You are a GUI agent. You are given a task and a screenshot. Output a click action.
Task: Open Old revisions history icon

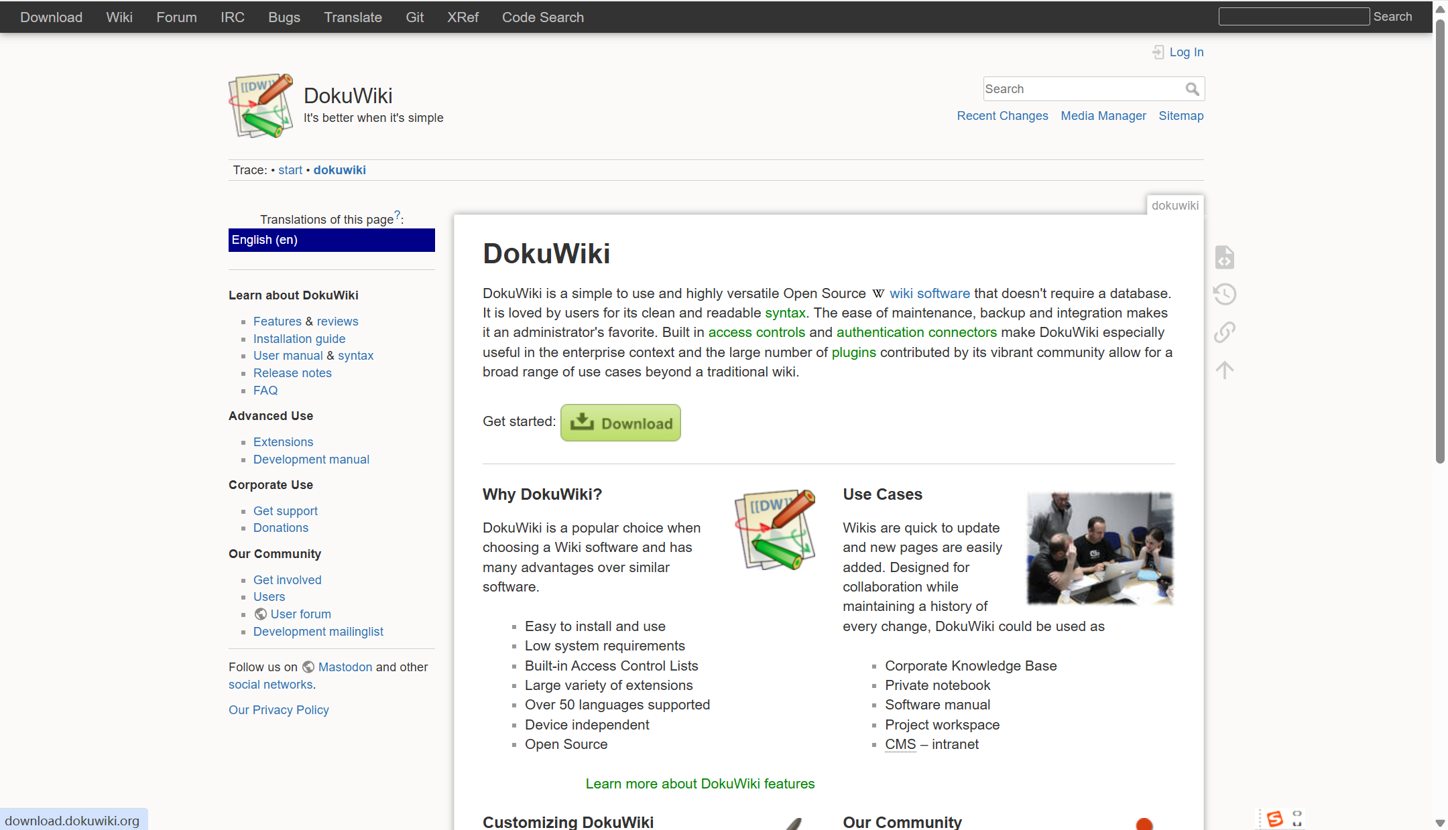tap(1224, 294)
